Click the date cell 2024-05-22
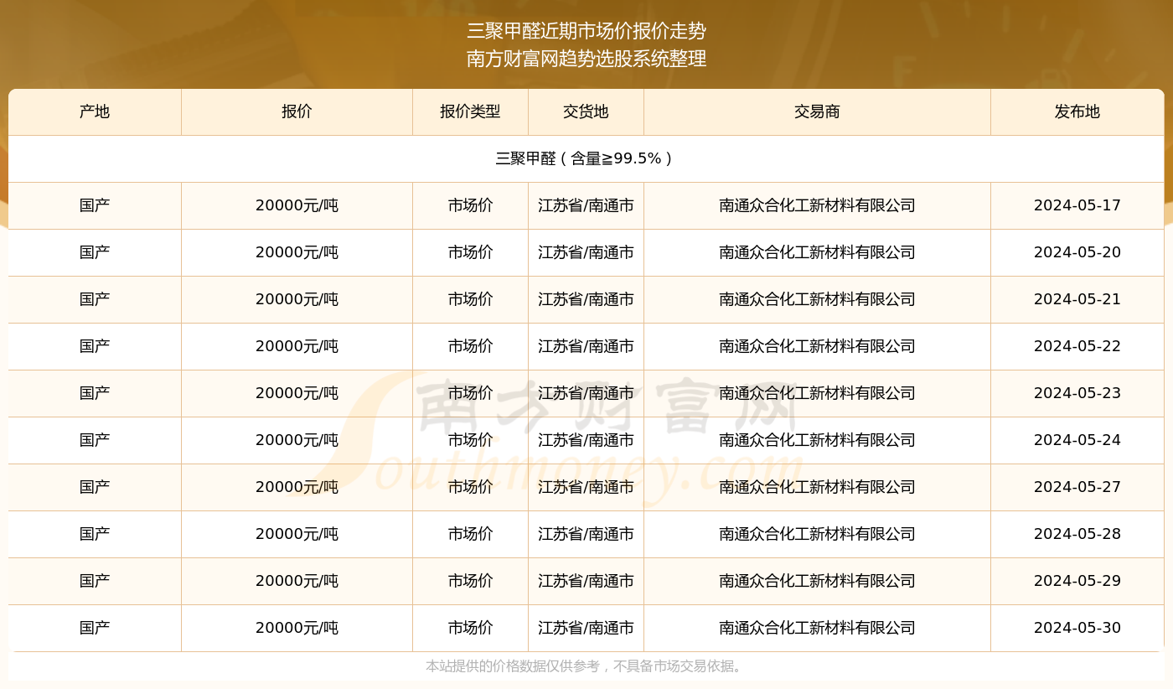 [x=1077, y=346]
